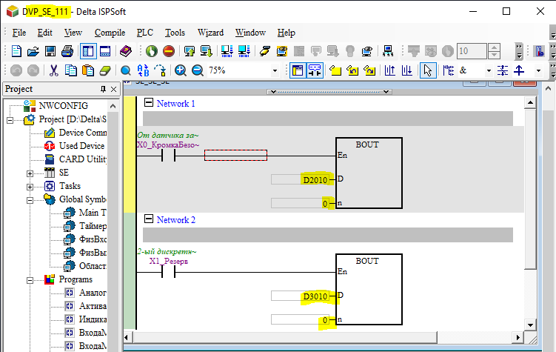Image resolution: width=556 pixels, height=352 pixels.
Task: Click the Zoom In magnifier icon
Action: pos(181,70)
